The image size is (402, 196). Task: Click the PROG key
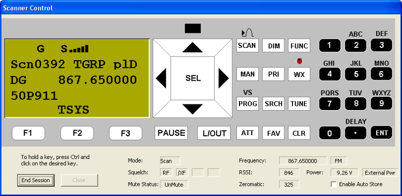coord(247,104)
